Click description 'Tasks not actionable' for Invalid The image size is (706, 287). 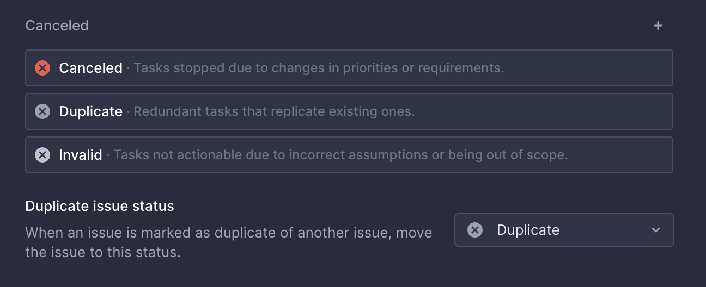pos(340,155)
